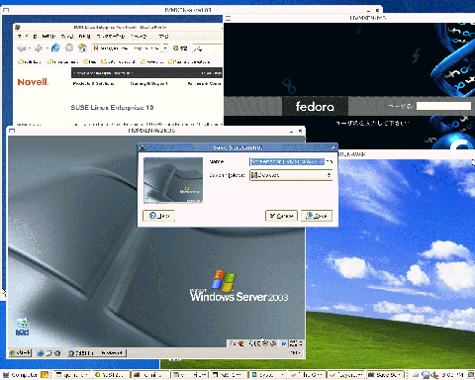Click the first quick launch icon in Server 2003
This screenshot has width=475, height=380.
coord(41,353)
